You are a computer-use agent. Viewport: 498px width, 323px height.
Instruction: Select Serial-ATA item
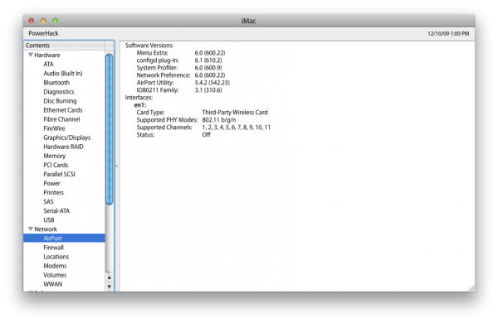(56, 211)
